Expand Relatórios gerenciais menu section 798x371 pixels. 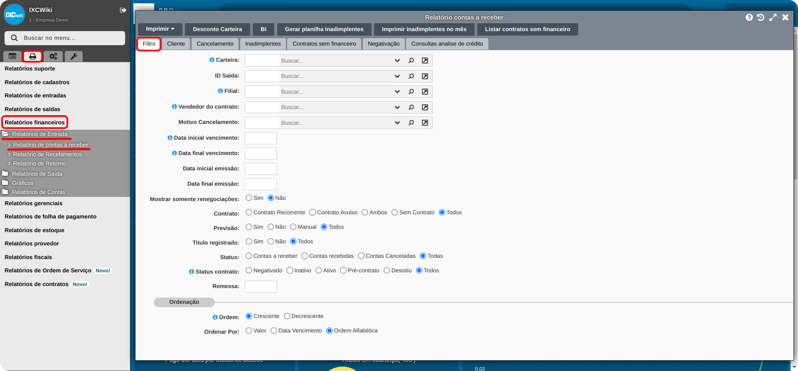33,203
